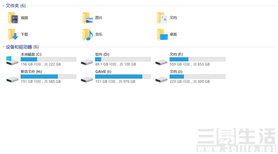Collapse the 设备和驱动器 (6) group chevron
The height and width of the screenshot is (154, 278).
click(x=3, y=47)
